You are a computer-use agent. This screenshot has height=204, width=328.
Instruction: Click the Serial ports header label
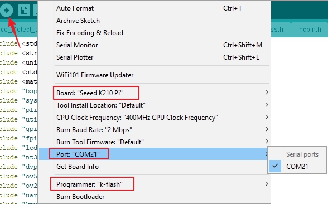(x=302, y=154)
